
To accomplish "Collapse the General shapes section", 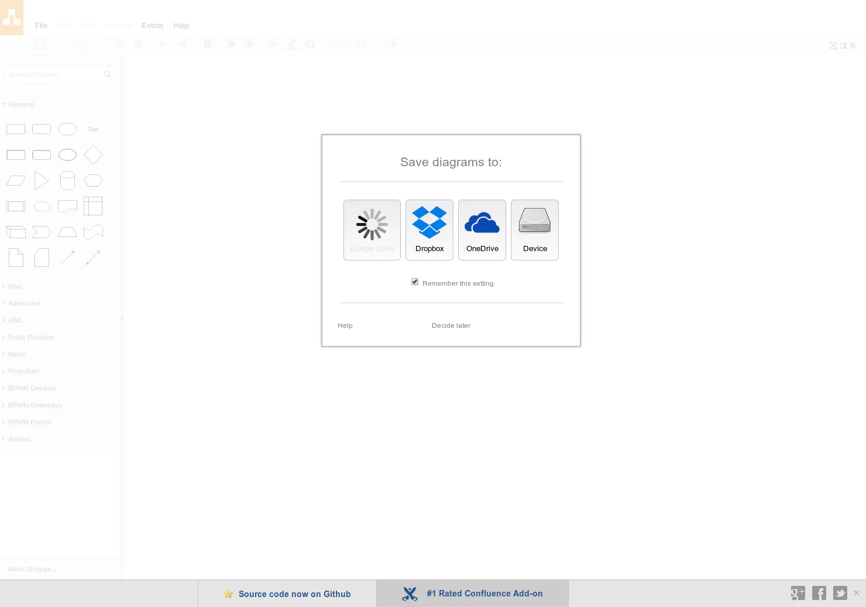I will (21, 104).
